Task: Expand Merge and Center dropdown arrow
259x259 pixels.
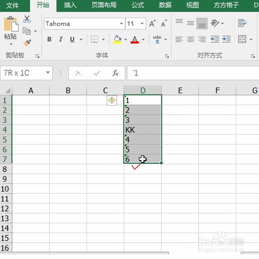Action: click(251, 40)
